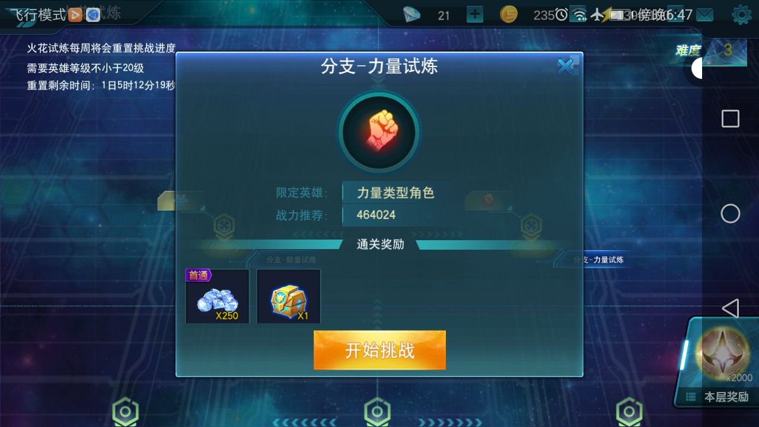This screenshot has height=427, width=759.
Task: Tap the Android home circle button
Action: tap(731, 213)
